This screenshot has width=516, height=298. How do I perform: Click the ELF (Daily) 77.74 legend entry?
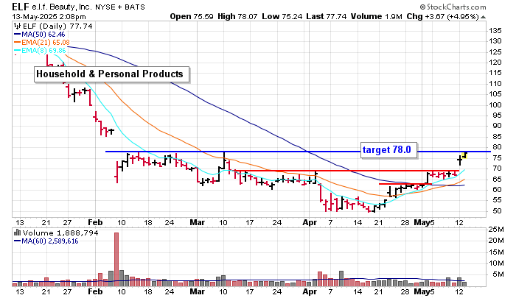pyautogui.click(x=57, y=26)
